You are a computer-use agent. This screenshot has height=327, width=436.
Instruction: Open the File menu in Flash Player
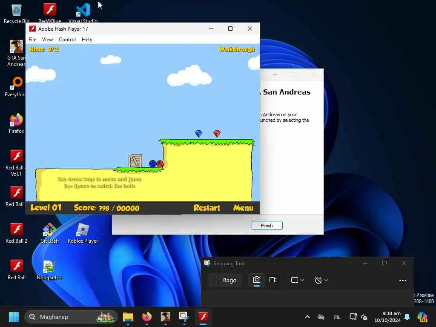pos(32,40)
